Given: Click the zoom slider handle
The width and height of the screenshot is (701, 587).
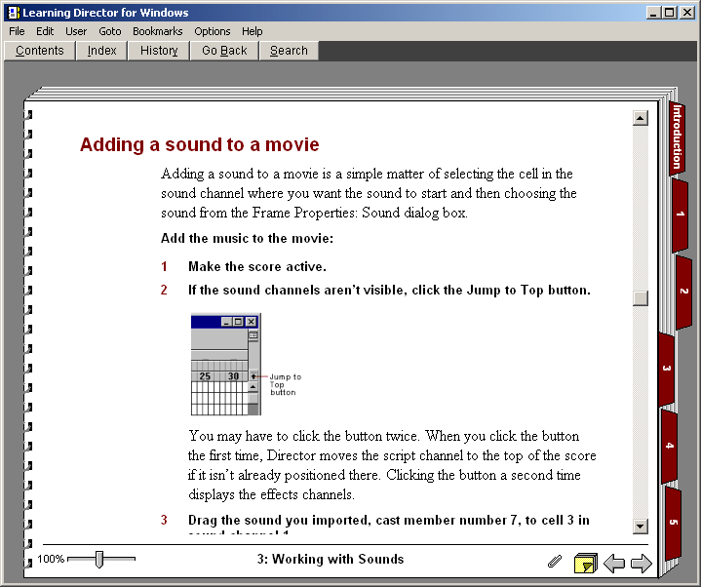Looking at the screenshot, I should [99, 560].
